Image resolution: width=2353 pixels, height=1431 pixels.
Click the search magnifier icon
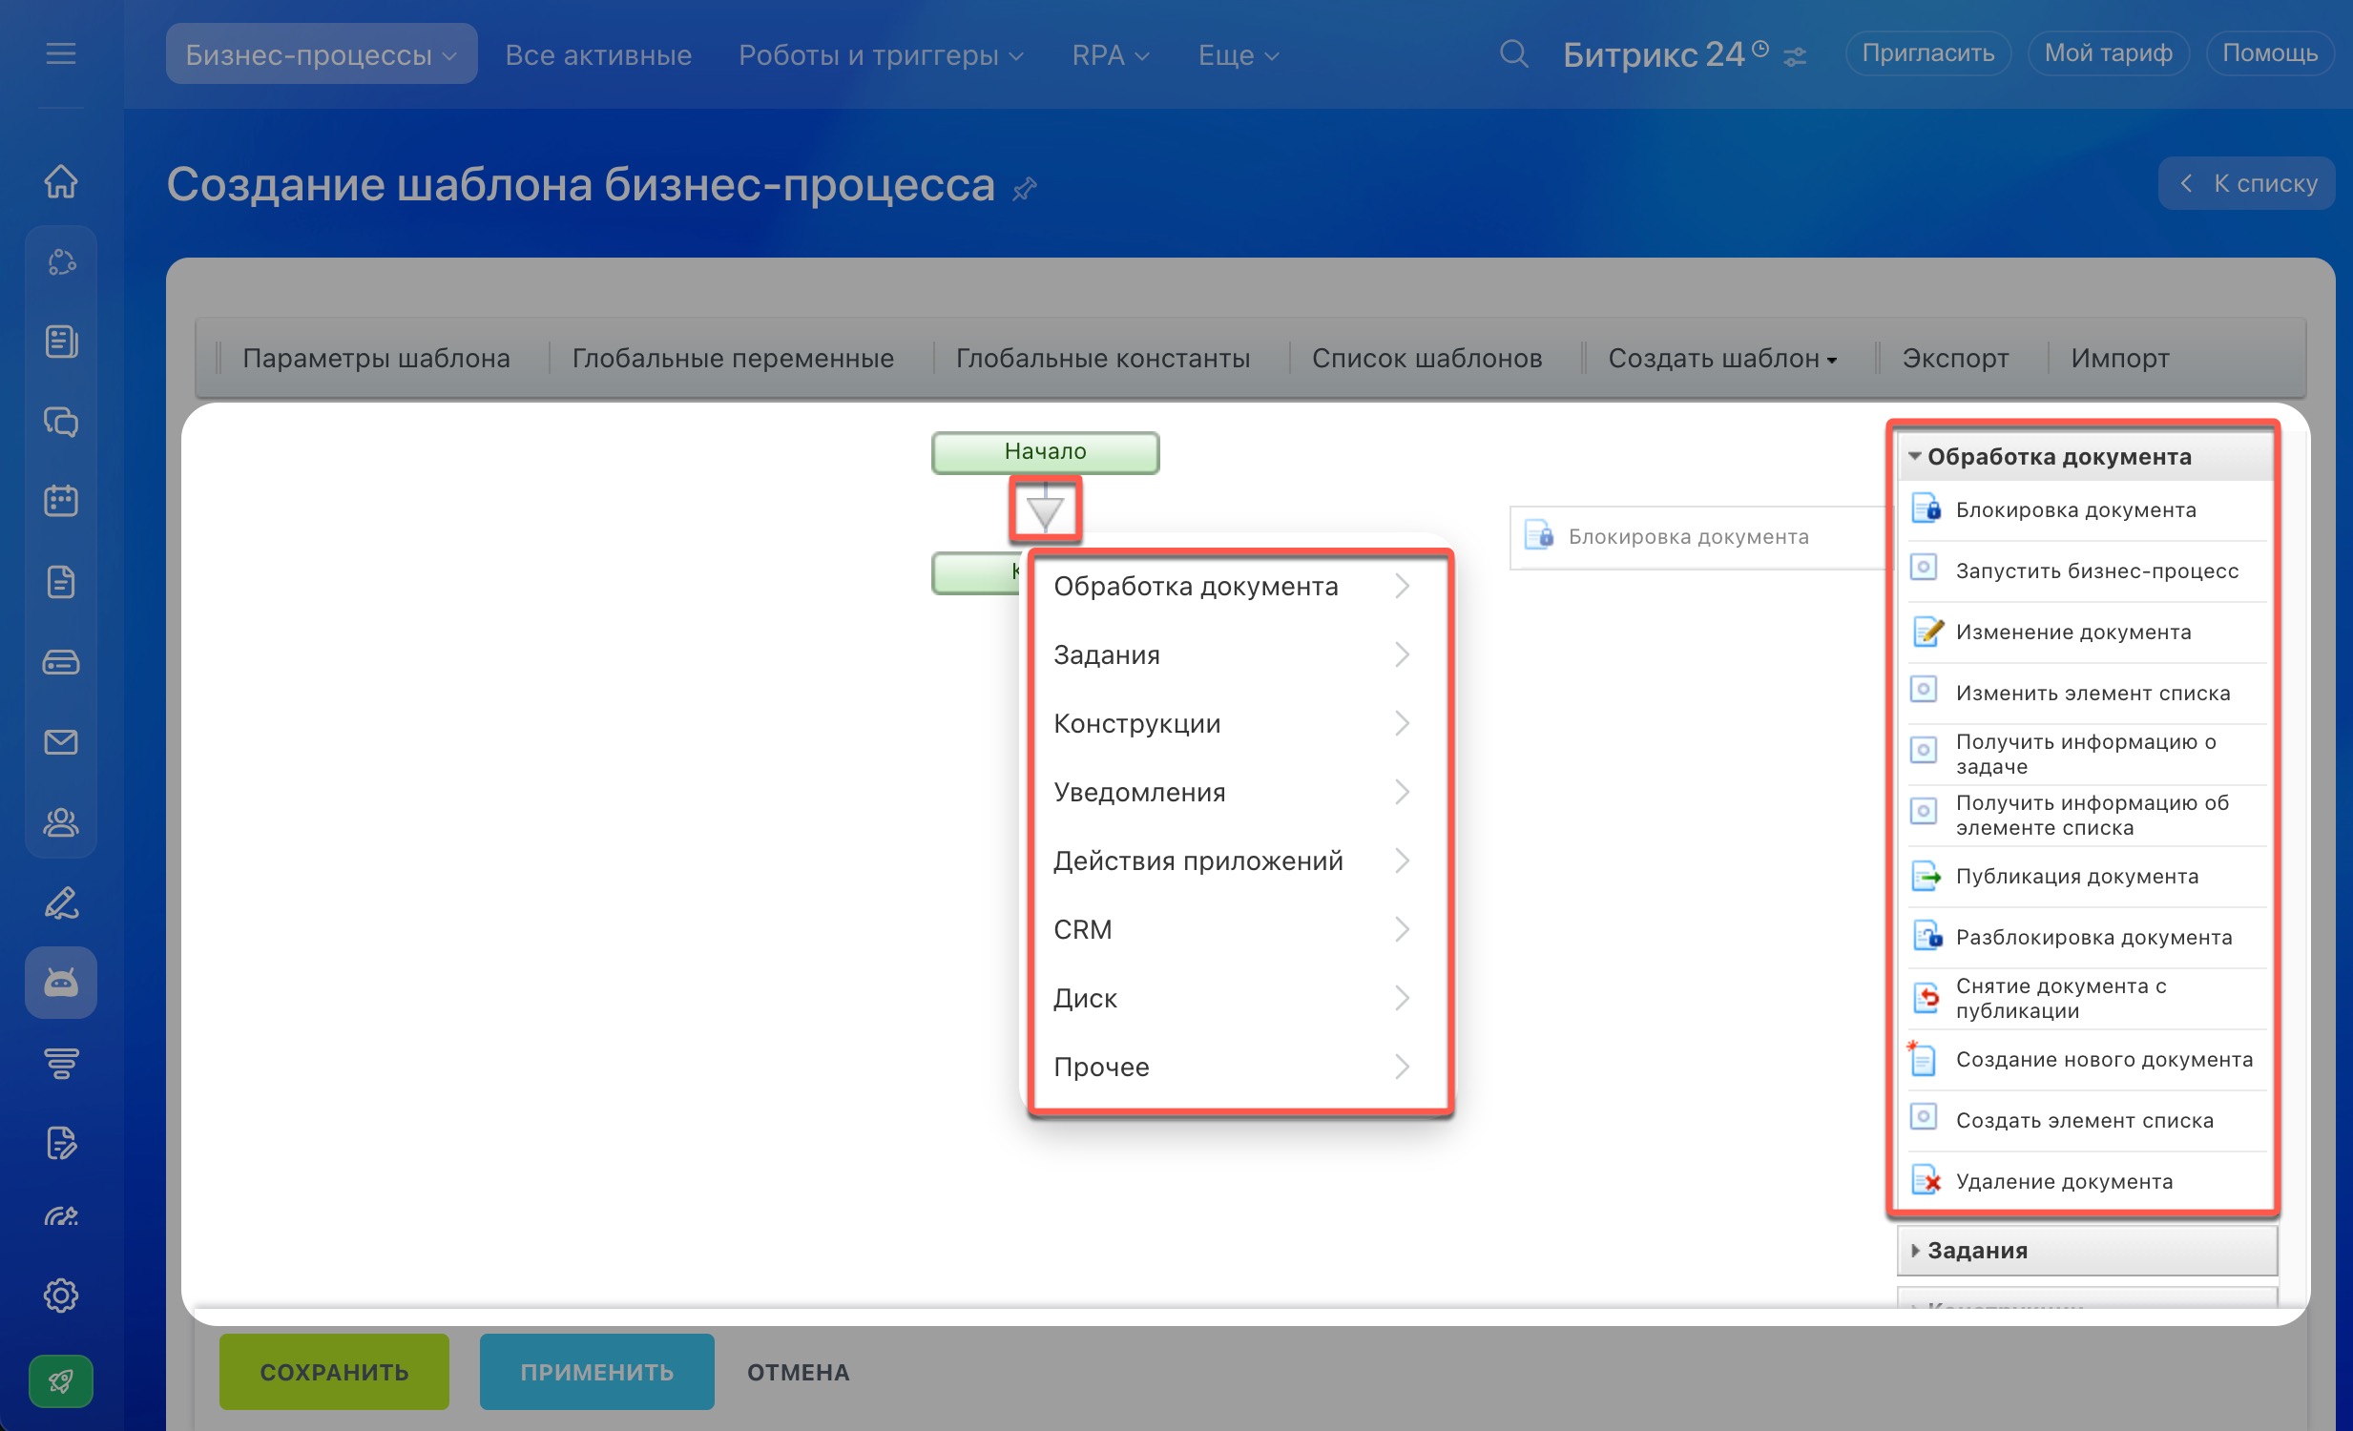(1513, 53)
